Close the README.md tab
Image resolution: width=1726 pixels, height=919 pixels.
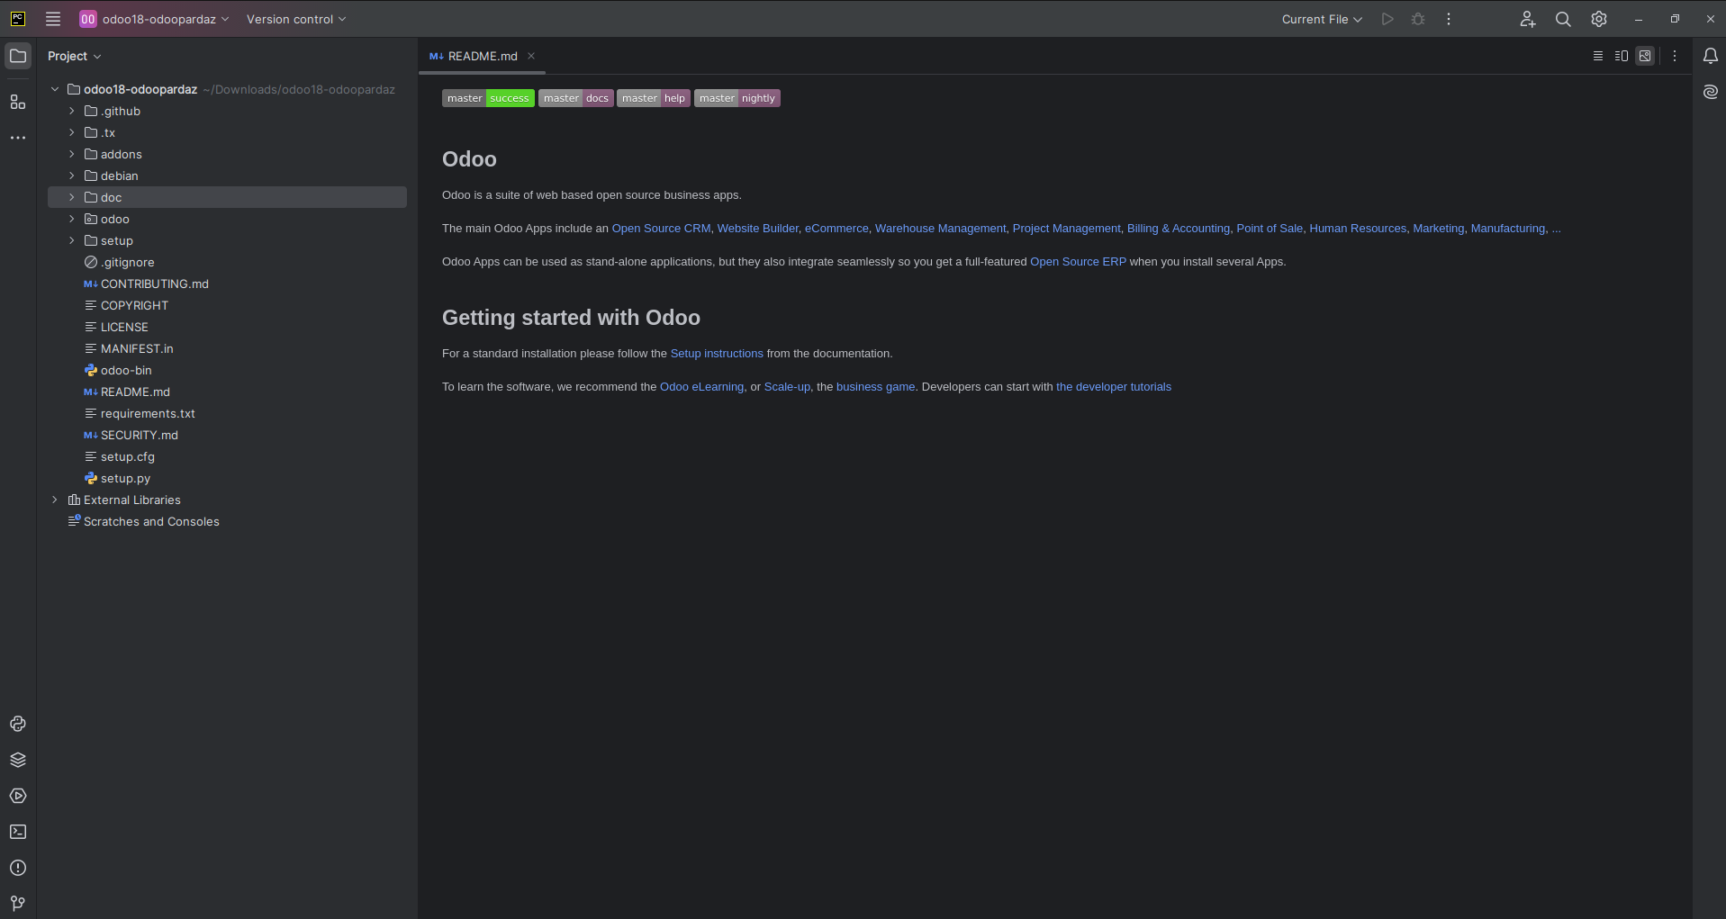point(531,56)
